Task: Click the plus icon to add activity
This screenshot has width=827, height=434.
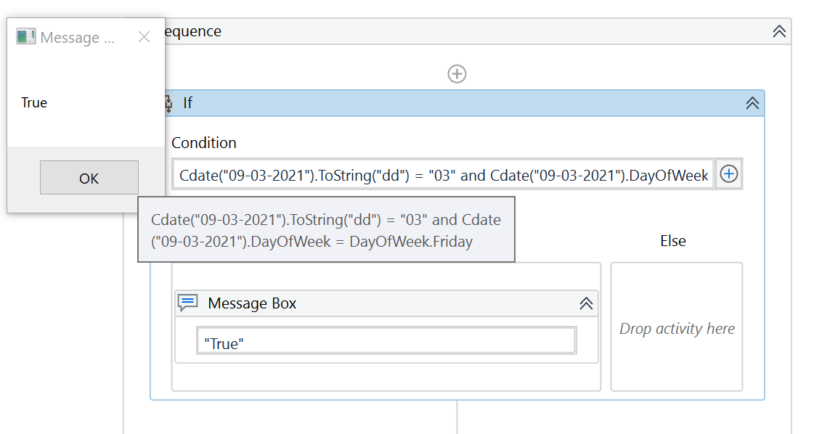Action: tap(457, 74)
